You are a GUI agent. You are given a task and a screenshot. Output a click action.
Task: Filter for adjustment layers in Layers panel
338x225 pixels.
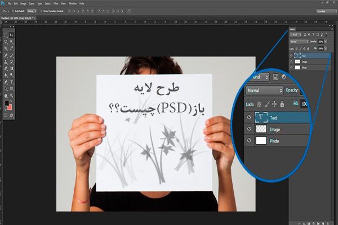pos(309,34)
